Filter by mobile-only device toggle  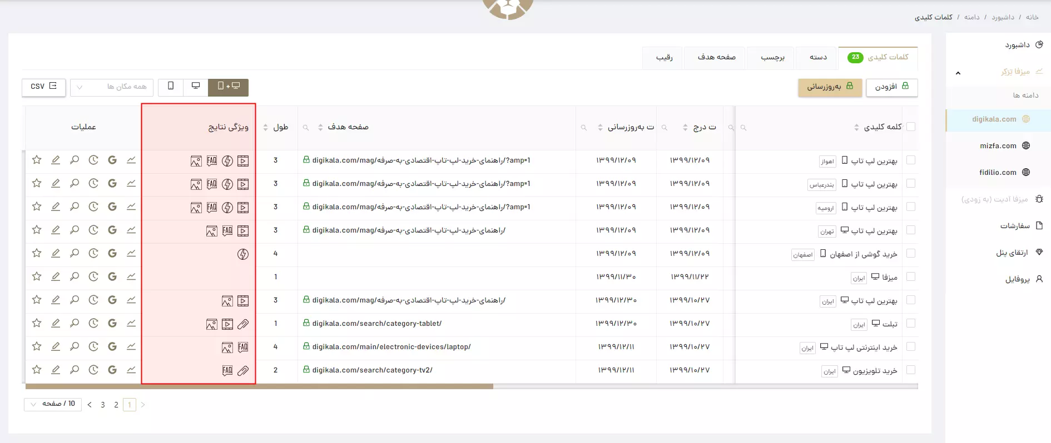171,87
